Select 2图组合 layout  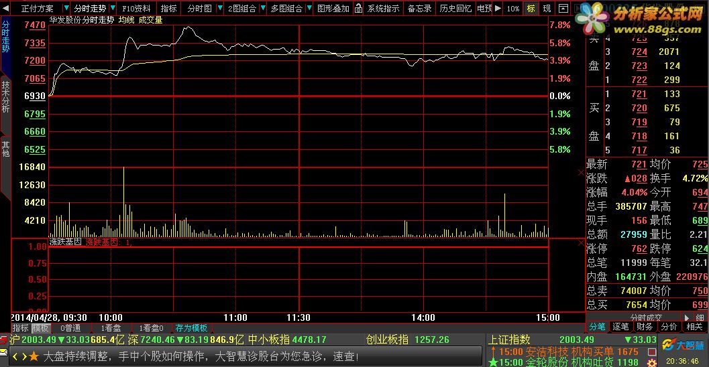click(242, 8)
